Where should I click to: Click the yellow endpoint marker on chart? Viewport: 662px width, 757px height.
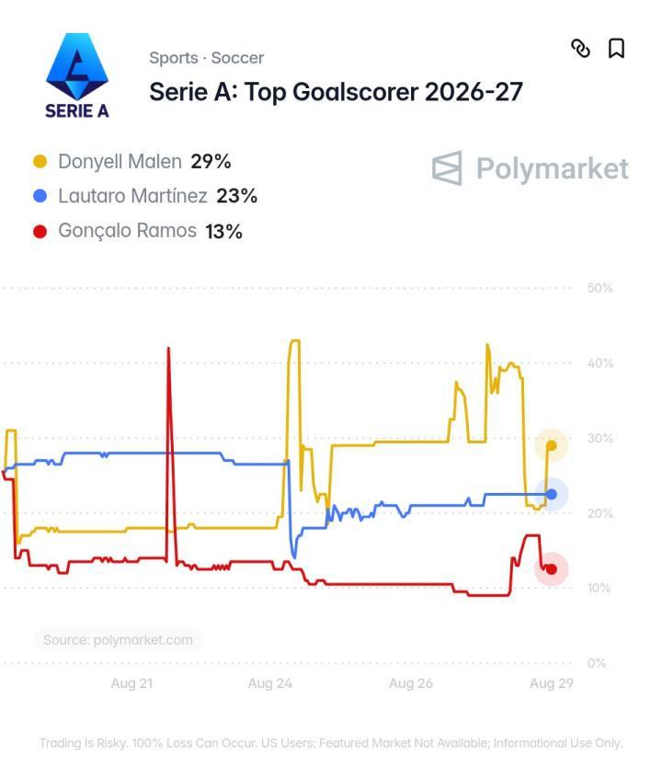(551, 445)
